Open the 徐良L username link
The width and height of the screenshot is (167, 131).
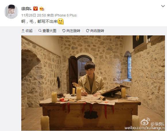26,9
